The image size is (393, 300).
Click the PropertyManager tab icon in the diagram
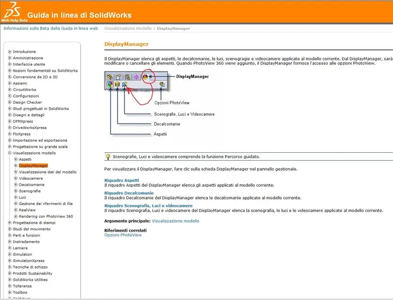(119, 77)
